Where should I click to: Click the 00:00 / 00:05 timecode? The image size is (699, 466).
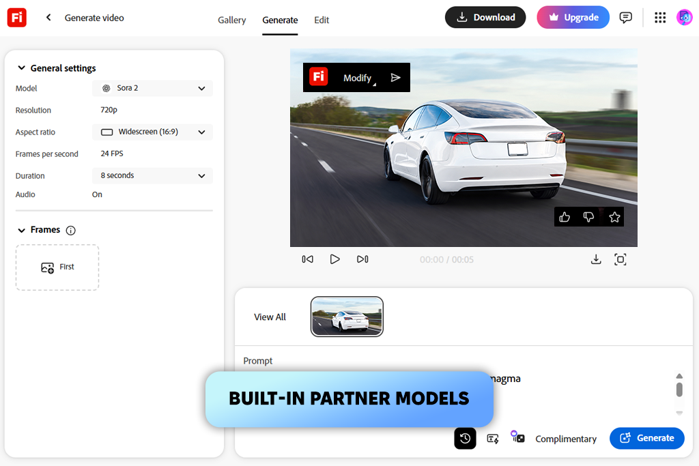tap(446, 260)
